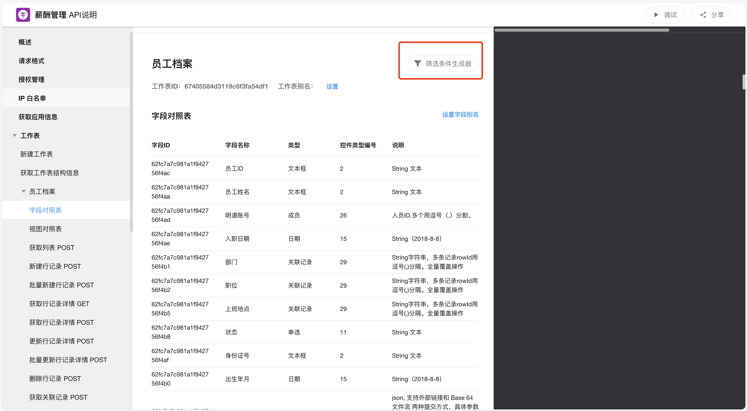The height and width of the screenshot is (411, 747).
Task: Click the 员工姓名 field name cell
Action: click(237, 192)
